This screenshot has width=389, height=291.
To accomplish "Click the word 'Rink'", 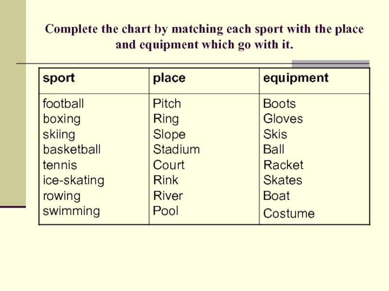I will (x=166, y=180).
